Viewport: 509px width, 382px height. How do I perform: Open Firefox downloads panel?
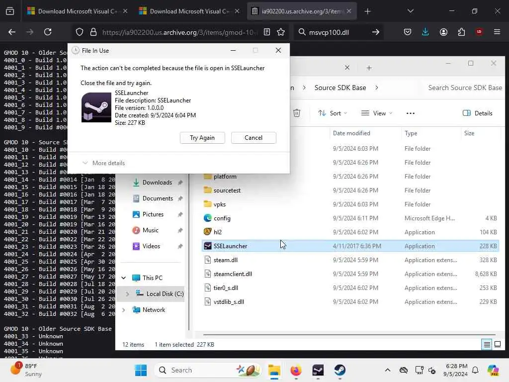[425, 32]
